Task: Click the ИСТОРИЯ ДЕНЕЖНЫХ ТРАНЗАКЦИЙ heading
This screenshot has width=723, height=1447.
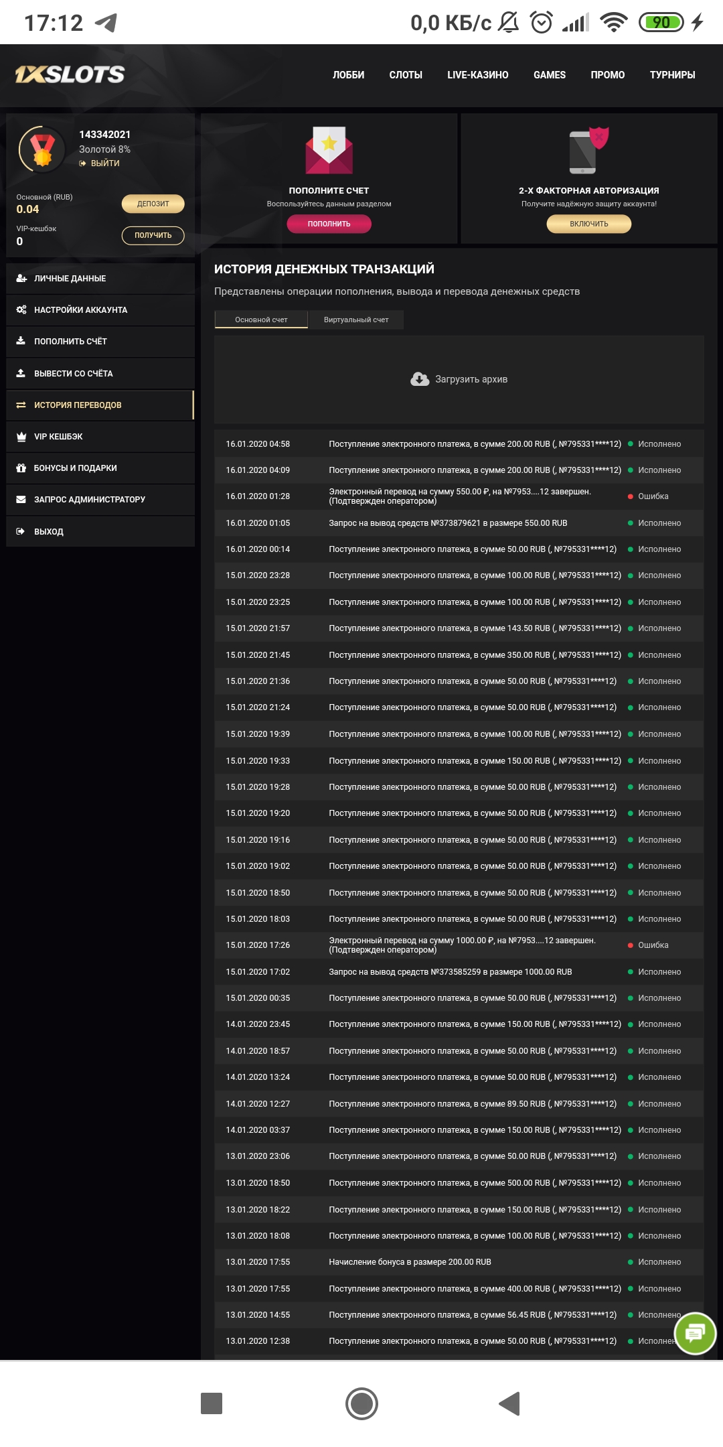Action: click(324, 269)
